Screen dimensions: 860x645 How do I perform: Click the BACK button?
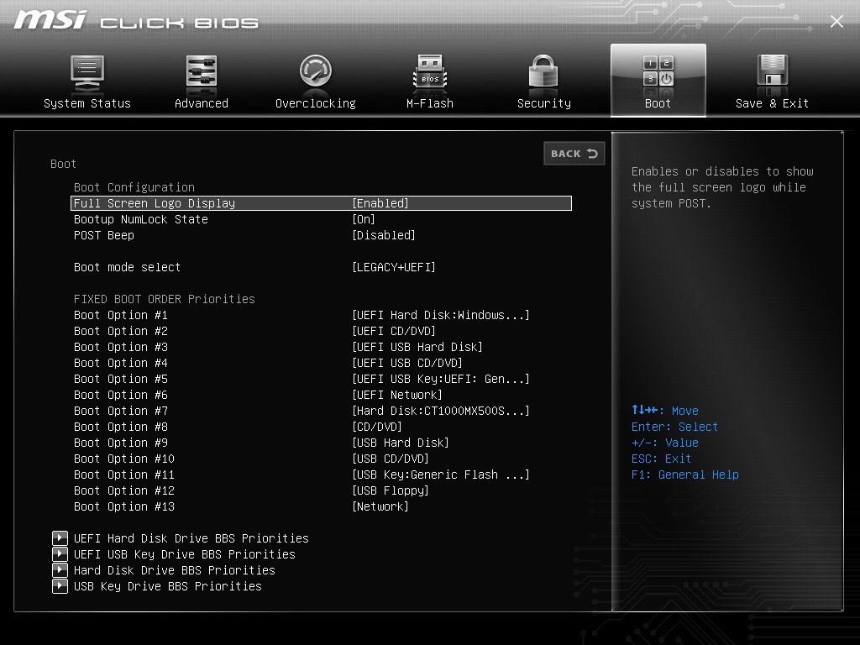click(x=574, y=154)
